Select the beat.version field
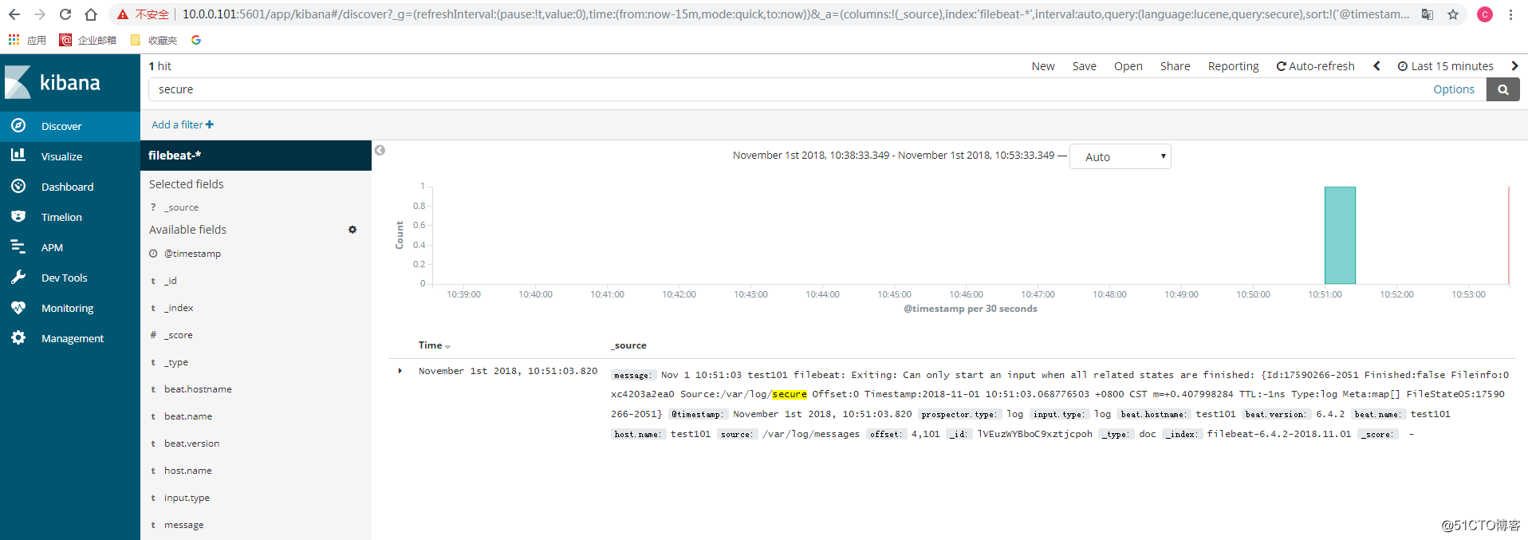Image resolution: width=1528 pixels, height=540 pixels. coord(191,443)
